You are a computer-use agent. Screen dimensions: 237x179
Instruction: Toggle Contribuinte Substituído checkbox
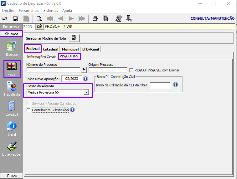28,110
